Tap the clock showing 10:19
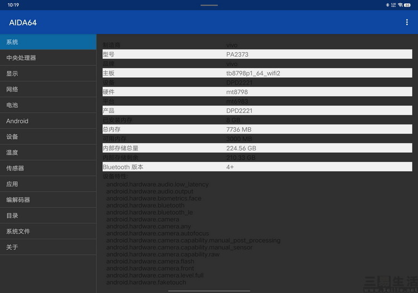 13,5
